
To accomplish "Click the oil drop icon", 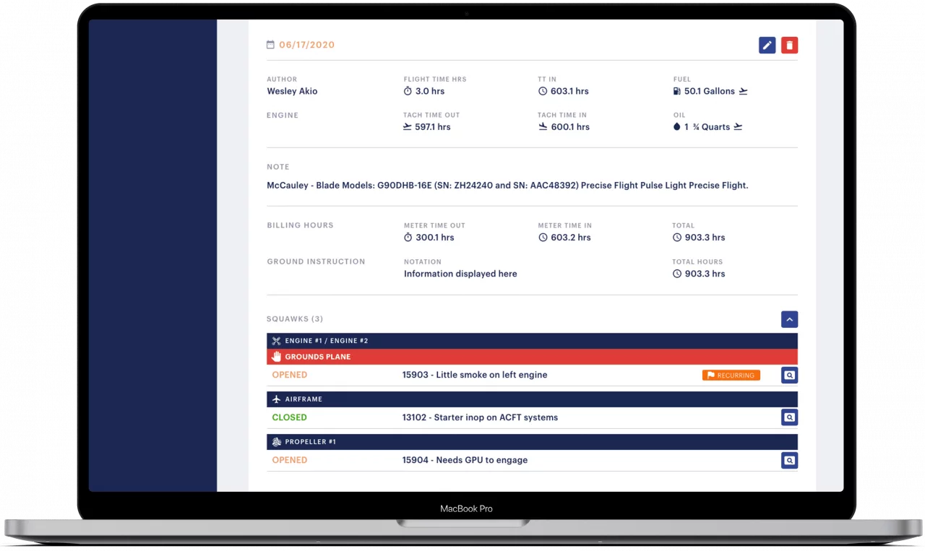I will [x=676, y=126].
